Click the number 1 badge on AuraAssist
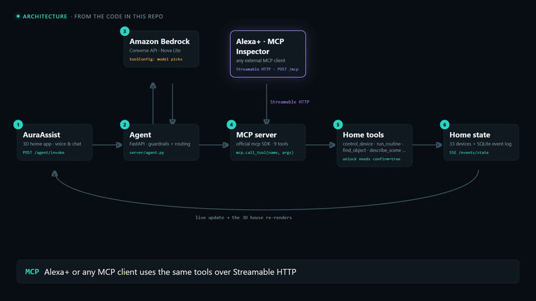Screen dimensions: 536x301 pos(18,125)
